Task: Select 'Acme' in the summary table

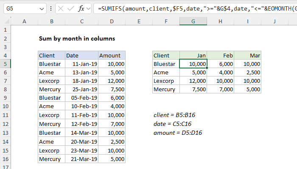Action: tap(166, 72)
